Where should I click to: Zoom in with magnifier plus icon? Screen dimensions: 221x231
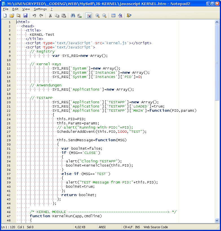[x=98, y=16]
